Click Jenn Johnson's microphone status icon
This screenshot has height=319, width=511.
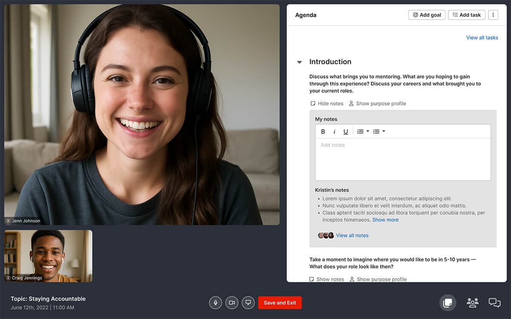(x=8, y=221)
